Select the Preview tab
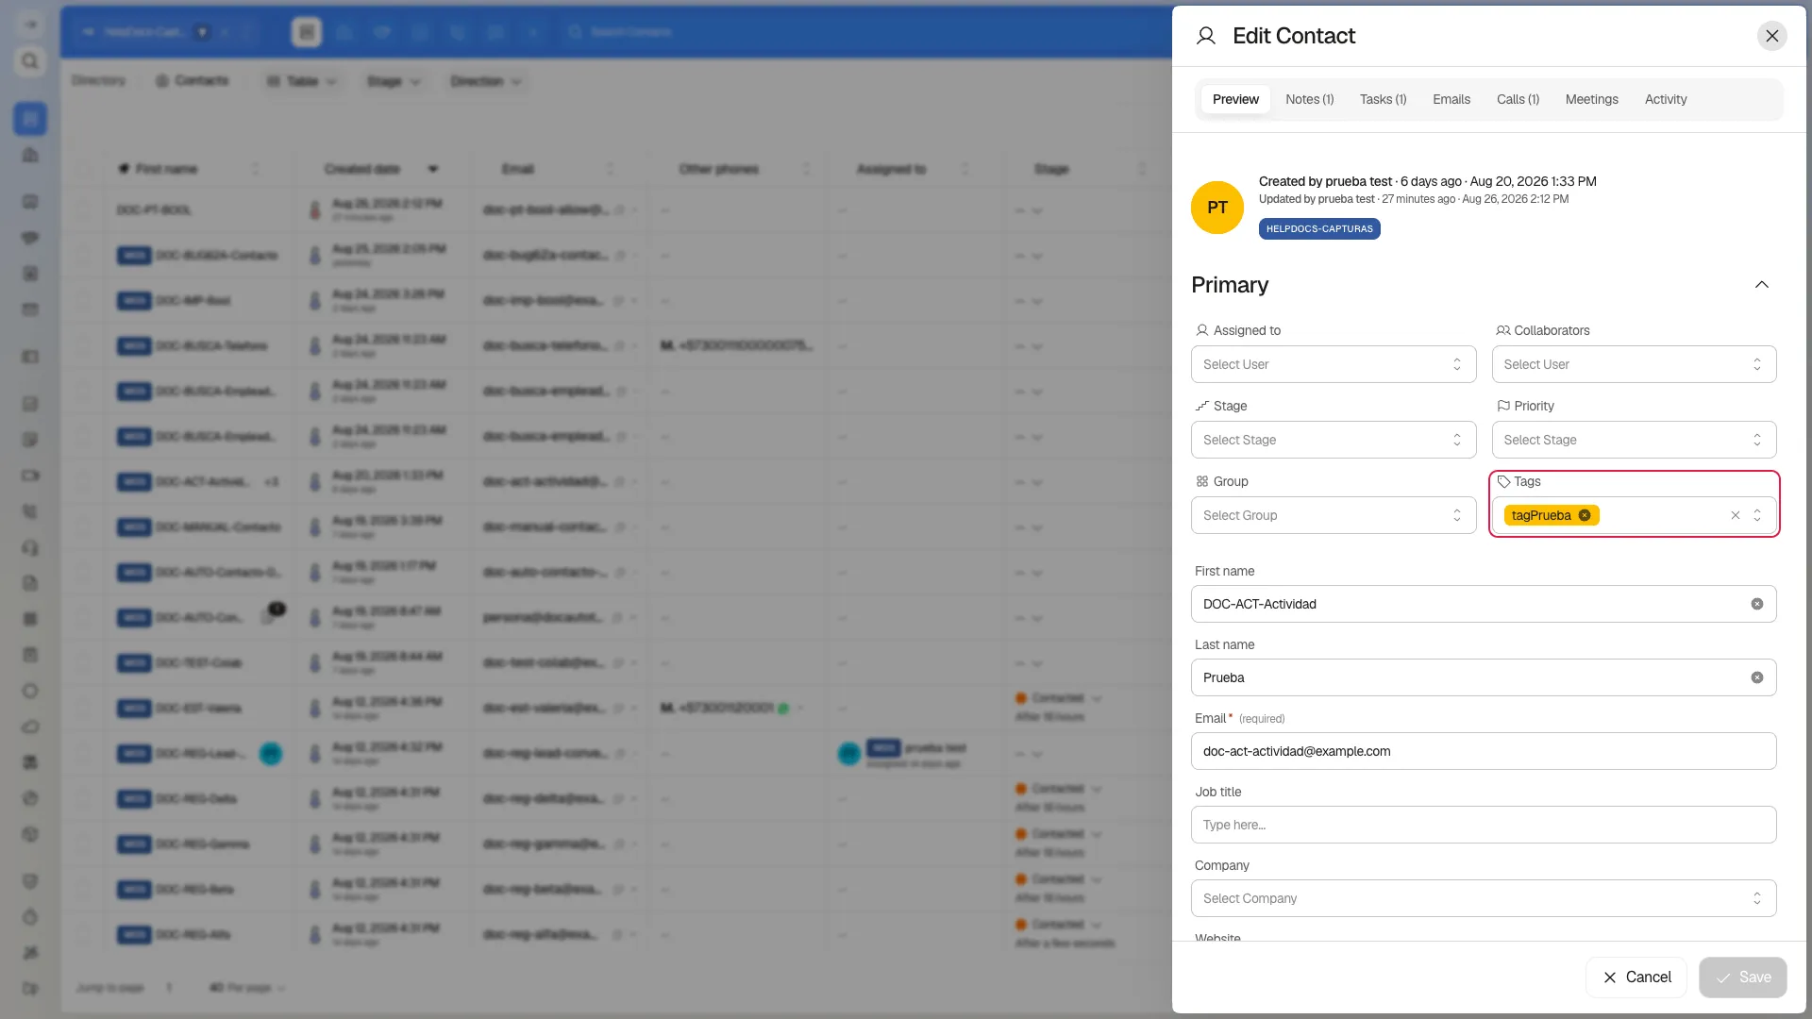This screenshot has width=1812, height=1019. [x=1235, y=99]
